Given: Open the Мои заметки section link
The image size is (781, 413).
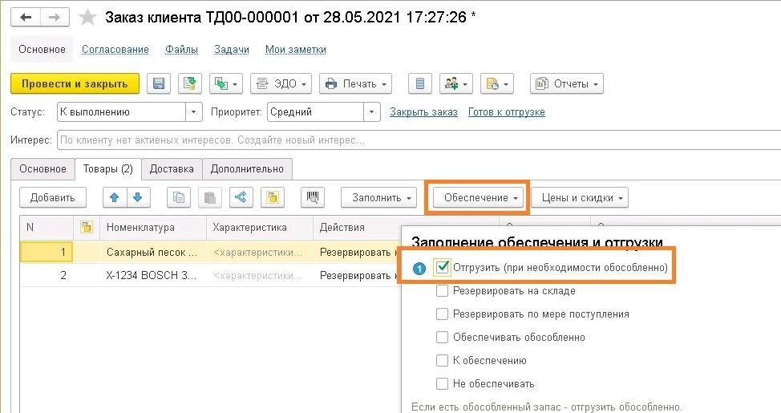Looking at the screenshot, I should pyautogui.click(x=296, y=50).
